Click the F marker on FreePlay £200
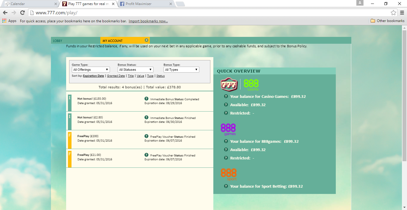 (x=70, y=140)
